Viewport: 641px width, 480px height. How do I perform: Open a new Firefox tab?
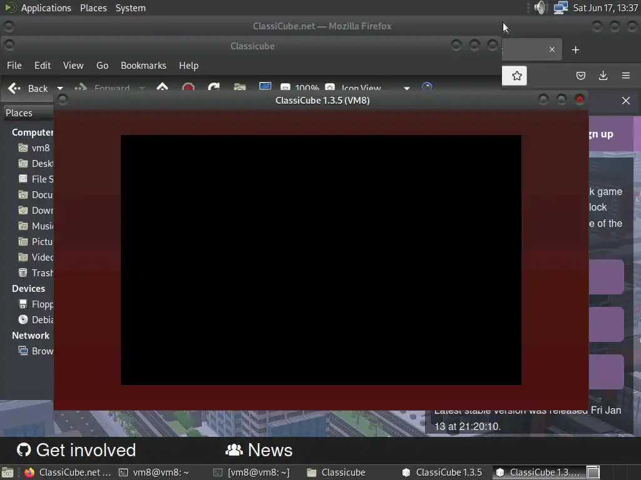coord(576,50)
